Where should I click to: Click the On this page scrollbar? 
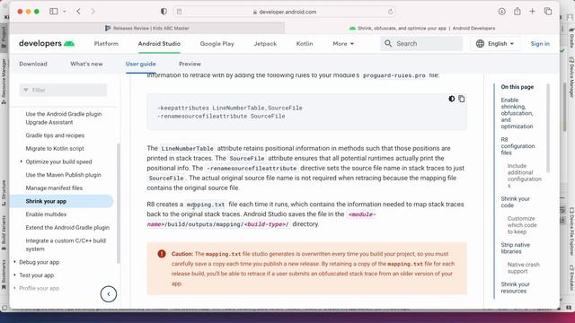click(548, 128)
